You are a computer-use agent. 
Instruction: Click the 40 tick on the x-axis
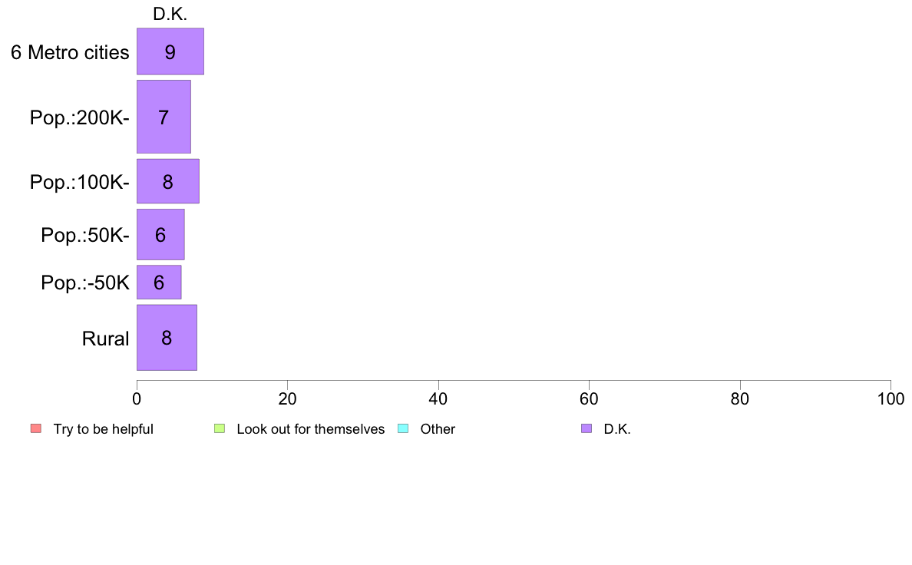[438, 398]
